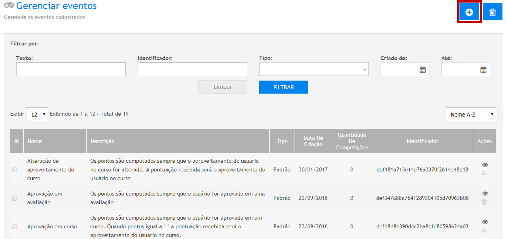Viewport: 506px width, 239px height.
Task: Click eye icon for 'Aprovação em avaliação'
Action: click(x=485, y=193)
